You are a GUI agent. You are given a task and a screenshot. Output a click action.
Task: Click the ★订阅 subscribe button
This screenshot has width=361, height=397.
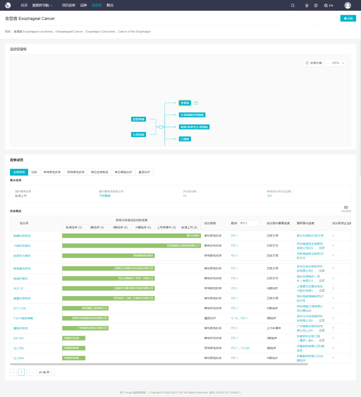[348, 18]
